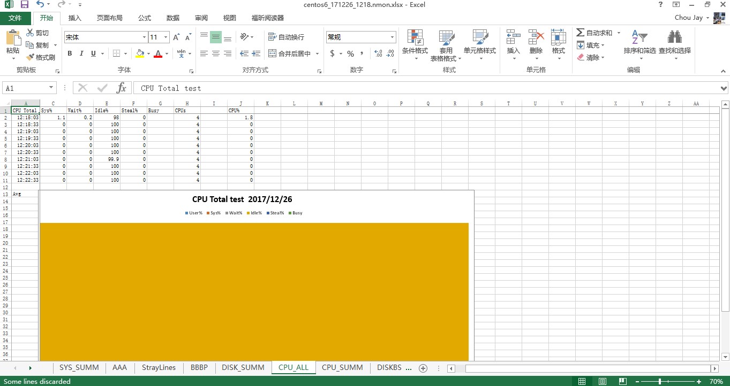Apply accounting currency format ($)
The height and width of the screenshot is (386, 730).
pos(333,53)
